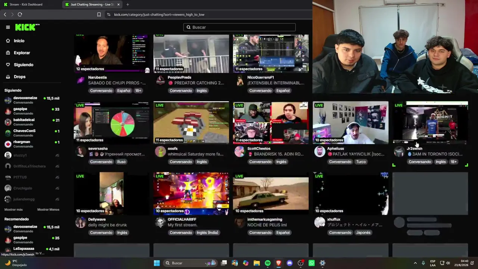Screen dimensions: 478x269
Task: Click Español tag under Narubestia
Action: [x=124, y=91]
